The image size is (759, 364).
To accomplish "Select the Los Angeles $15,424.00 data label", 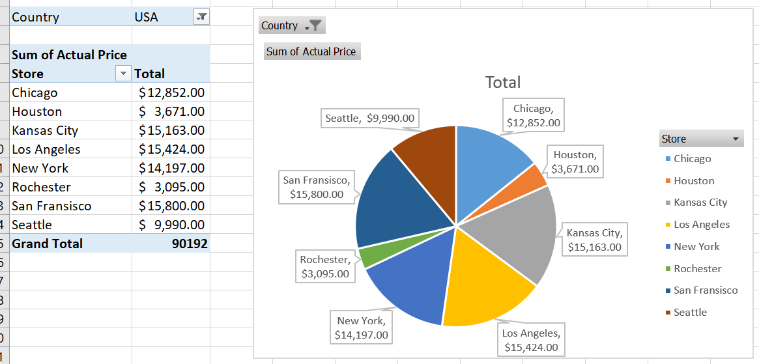I will click(531, 341).
